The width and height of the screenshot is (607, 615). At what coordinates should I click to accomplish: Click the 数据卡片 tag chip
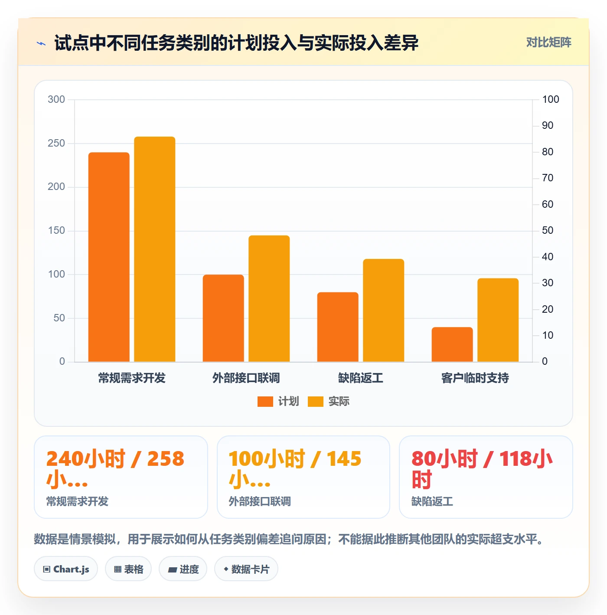[246, 569]
